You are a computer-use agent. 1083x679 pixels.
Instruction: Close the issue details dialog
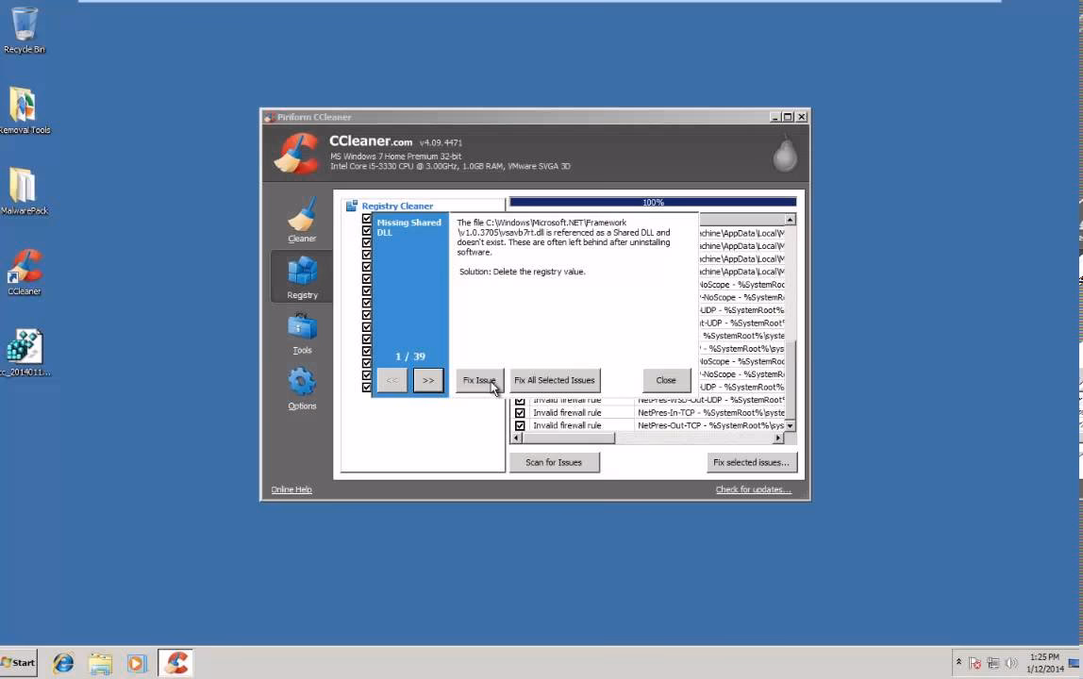(666, 380)
